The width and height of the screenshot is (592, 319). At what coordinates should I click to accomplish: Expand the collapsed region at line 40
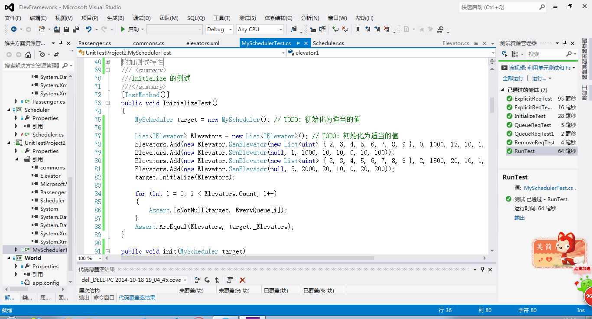pyautogui.click(x=107, y=62)
